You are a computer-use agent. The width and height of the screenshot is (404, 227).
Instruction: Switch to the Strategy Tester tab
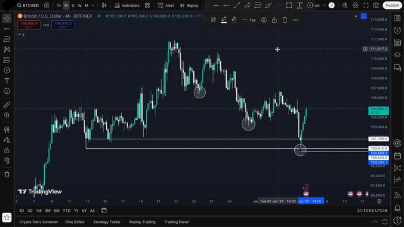click(107, 222)
